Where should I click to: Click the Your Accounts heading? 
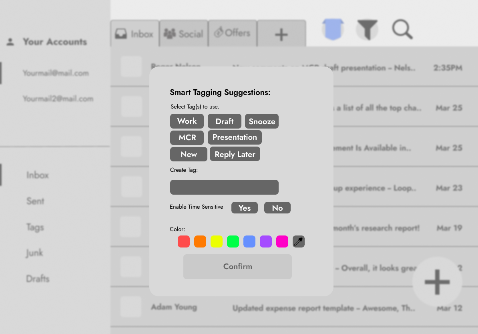coord(55,42)
